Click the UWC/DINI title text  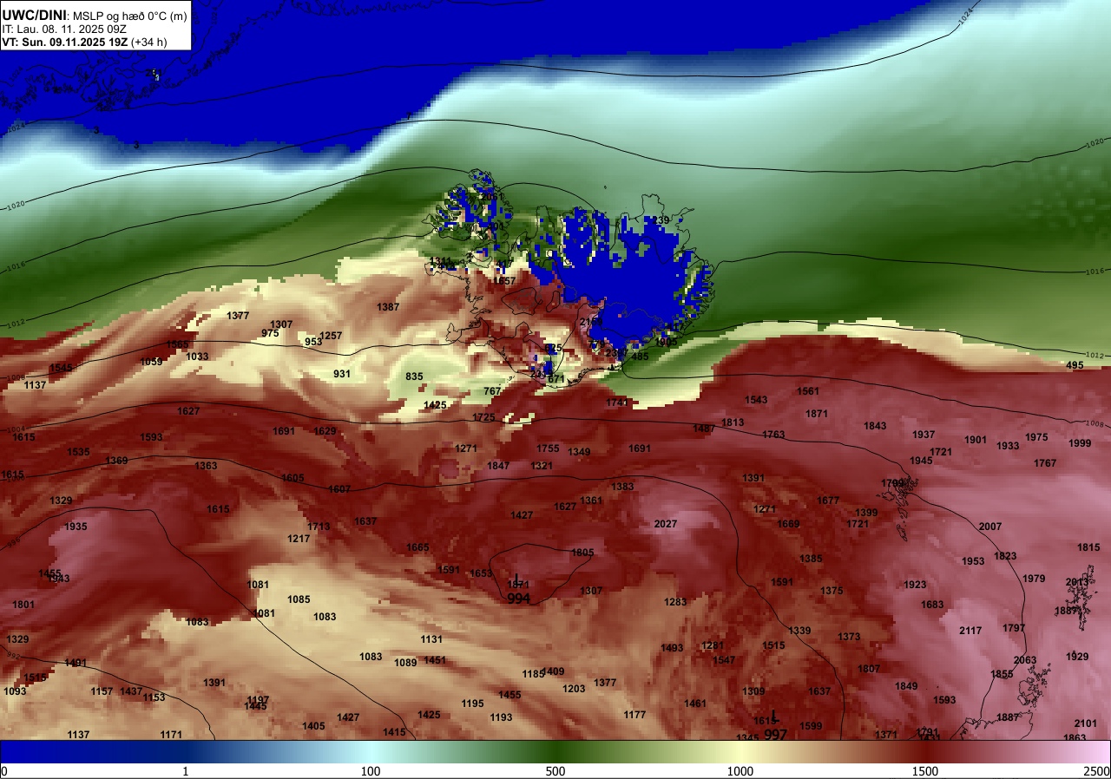coord(34,15)
